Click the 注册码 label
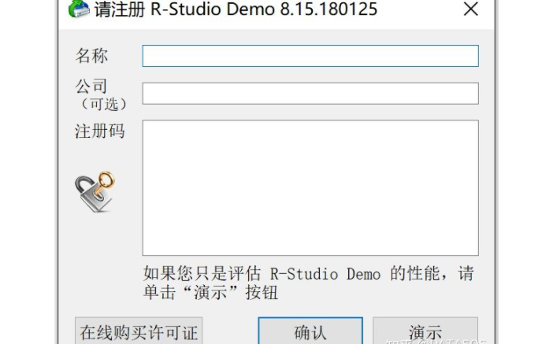549x344 pixels. click(x=100, y=131)
